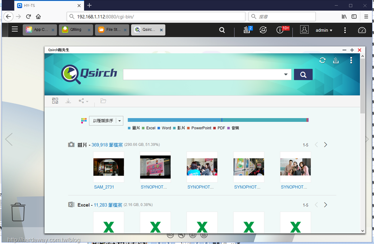
Task: Click the dark blue Qsirch search button
Action: click(303, 75)
